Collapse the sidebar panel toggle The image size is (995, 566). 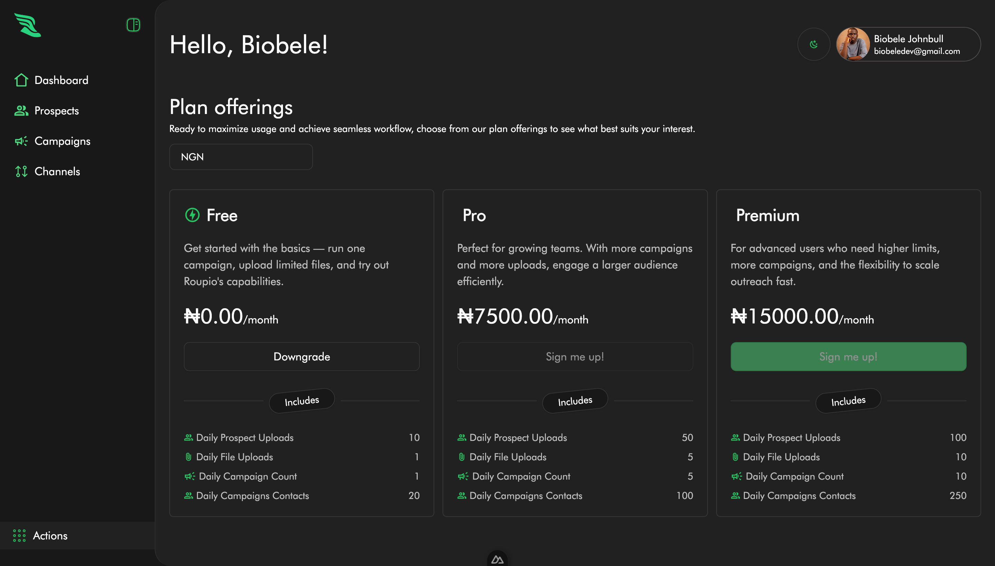coord(133,25)
